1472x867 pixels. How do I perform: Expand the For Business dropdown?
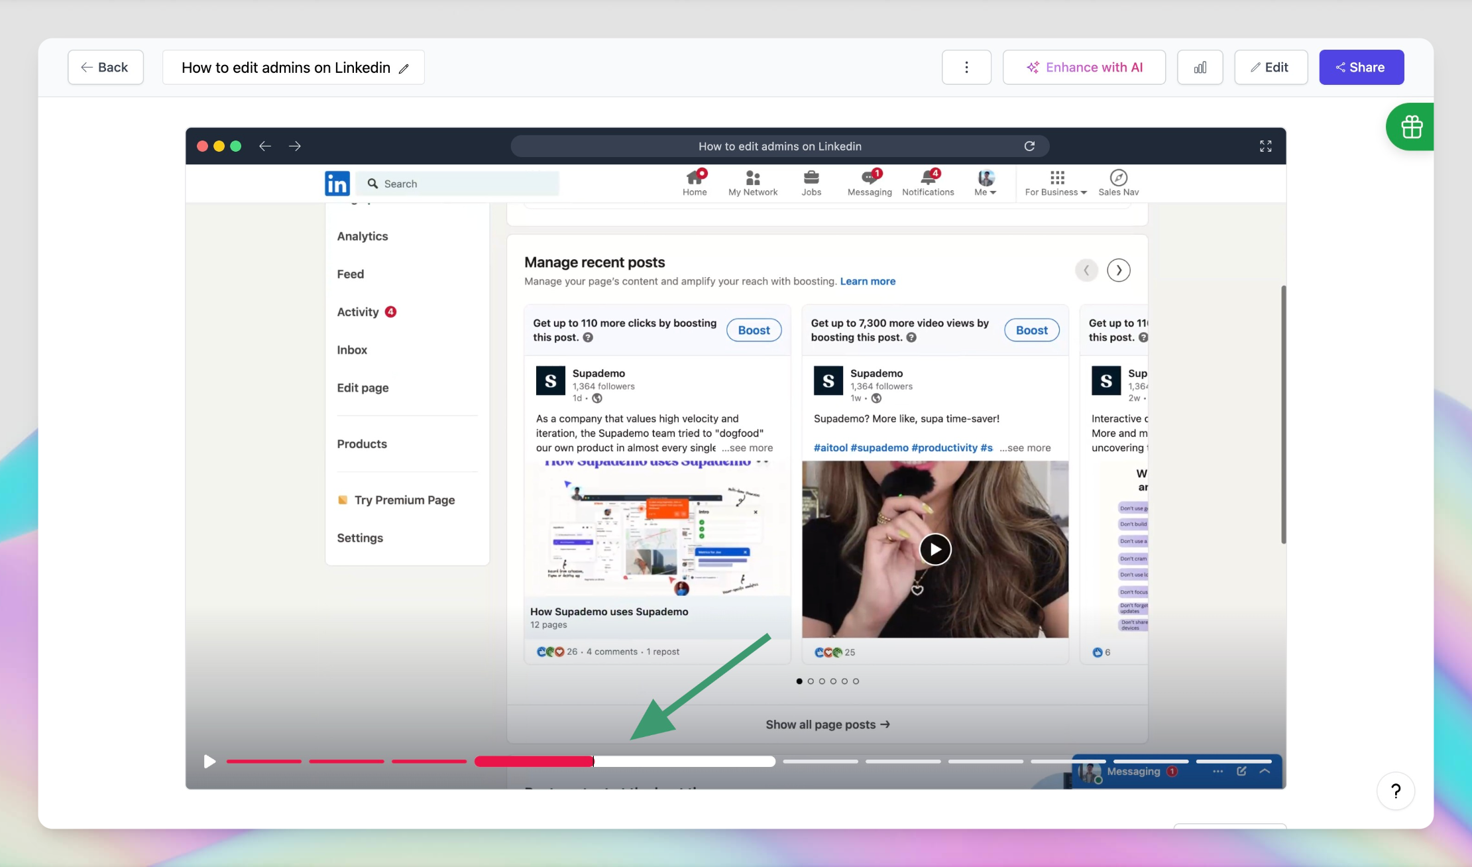point(1056,183)
